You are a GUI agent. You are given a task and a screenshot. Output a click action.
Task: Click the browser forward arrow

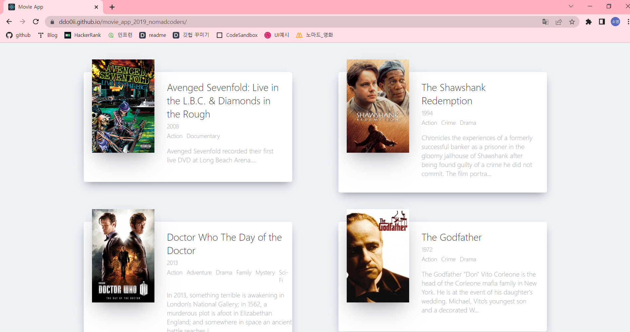[x=22, y=22]
